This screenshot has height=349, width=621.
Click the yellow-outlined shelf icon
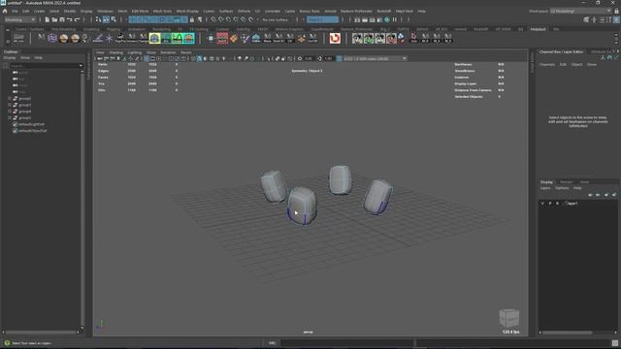(155, 38)
